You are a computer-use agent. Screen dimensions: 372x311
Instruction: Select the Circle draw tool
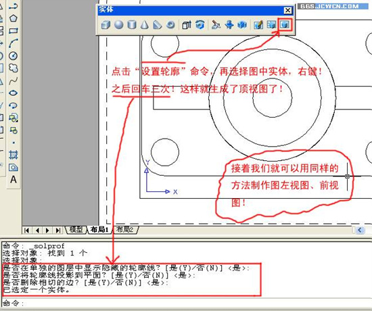14,55
